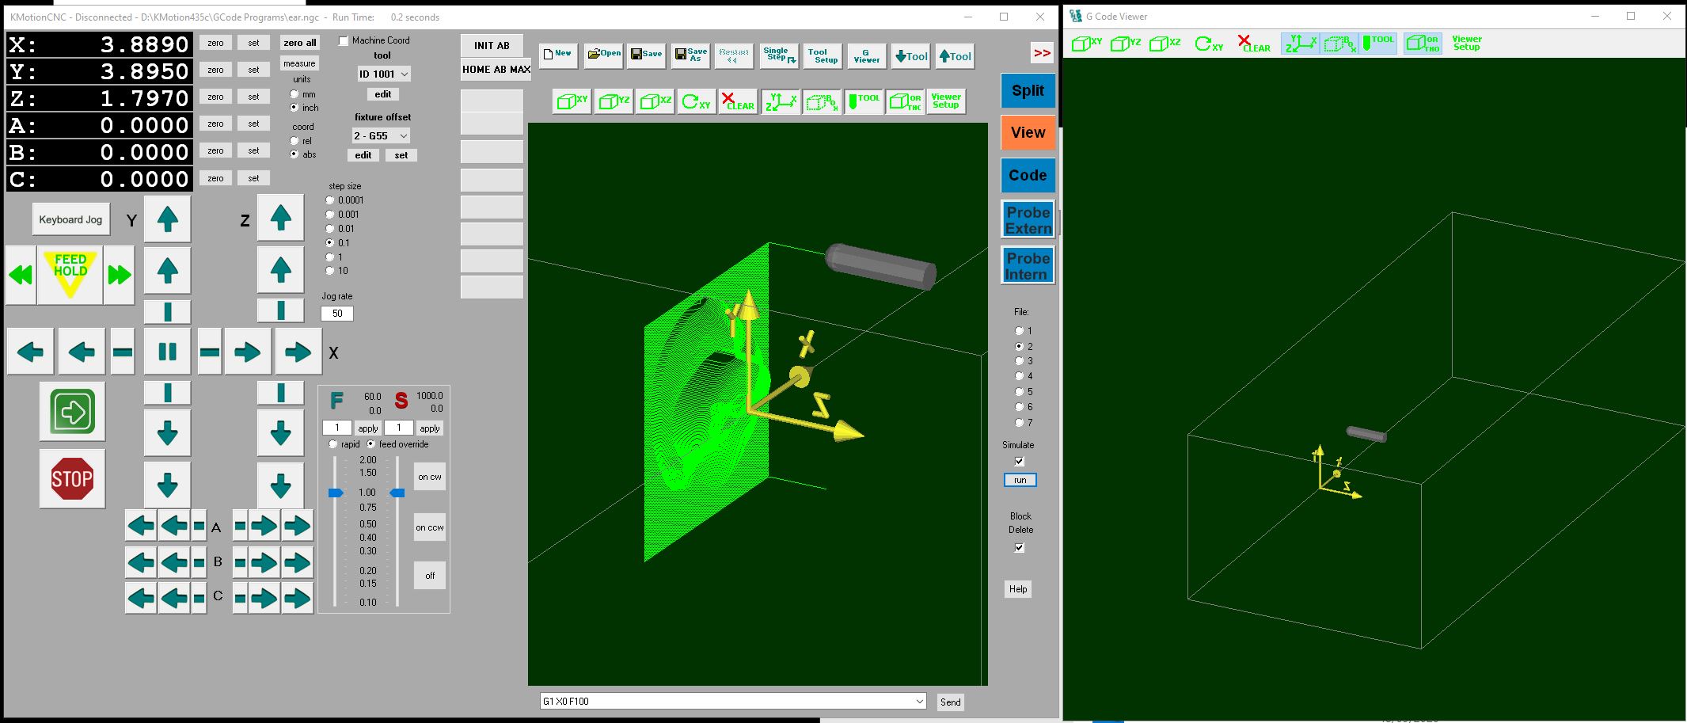
Task: Open the G1 X0 F100 command dropdown
Action: (919, 702)
